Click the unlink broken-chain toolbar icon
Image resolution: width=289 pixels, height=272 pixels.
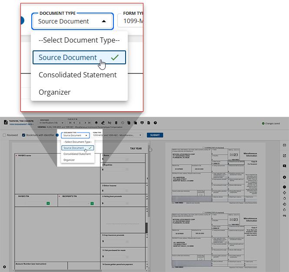[x=110, y=123]
